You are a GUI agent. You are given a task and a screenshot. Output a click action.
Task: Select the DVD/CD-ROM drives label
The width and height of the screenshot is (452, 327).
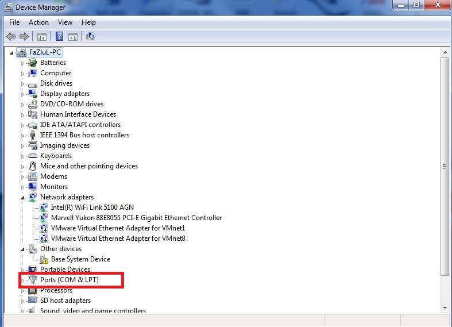pyautogui.click(x=71, y=104)
